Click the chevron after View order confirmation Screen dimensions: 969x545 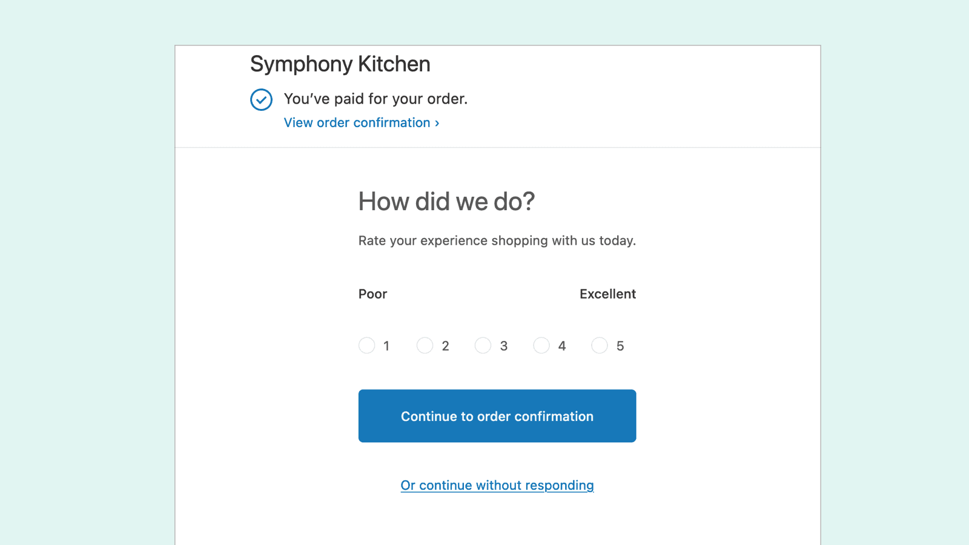(x=437, y=122)
